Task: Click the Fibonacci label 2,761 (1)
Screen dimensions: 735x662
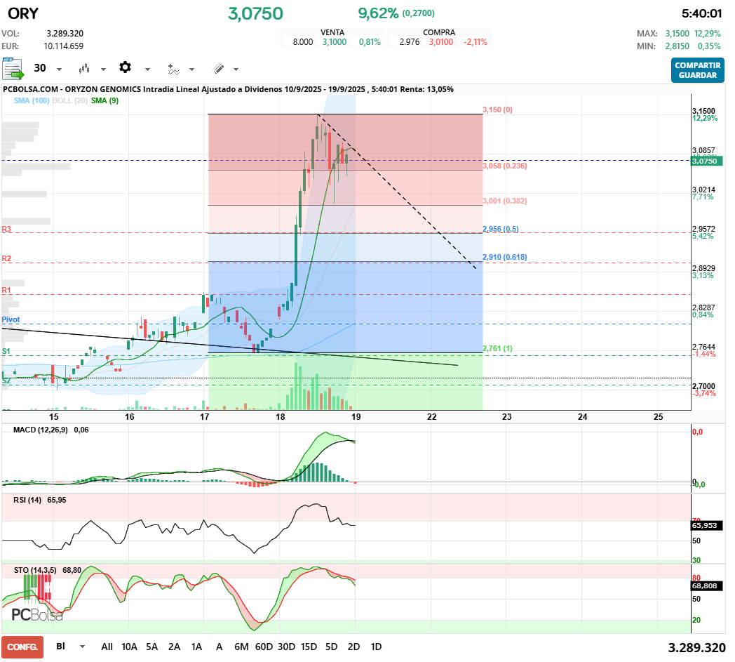Action: (x=497, y=348)
